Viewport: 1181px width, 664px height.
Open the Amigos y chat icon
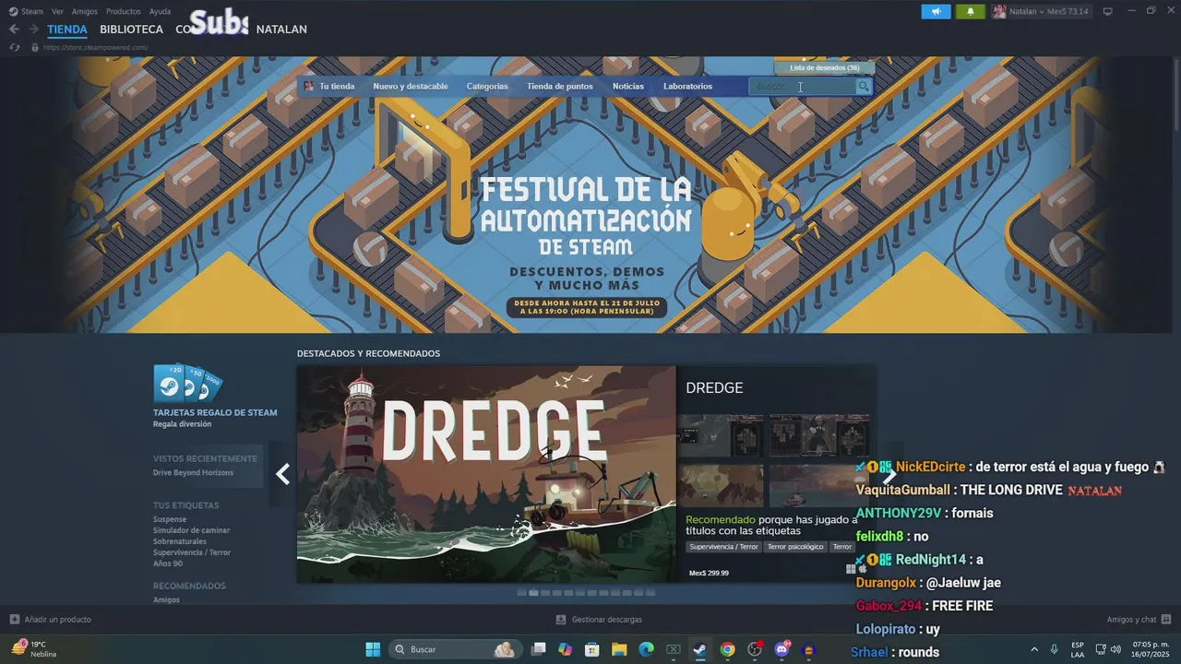click(1166, 620)
